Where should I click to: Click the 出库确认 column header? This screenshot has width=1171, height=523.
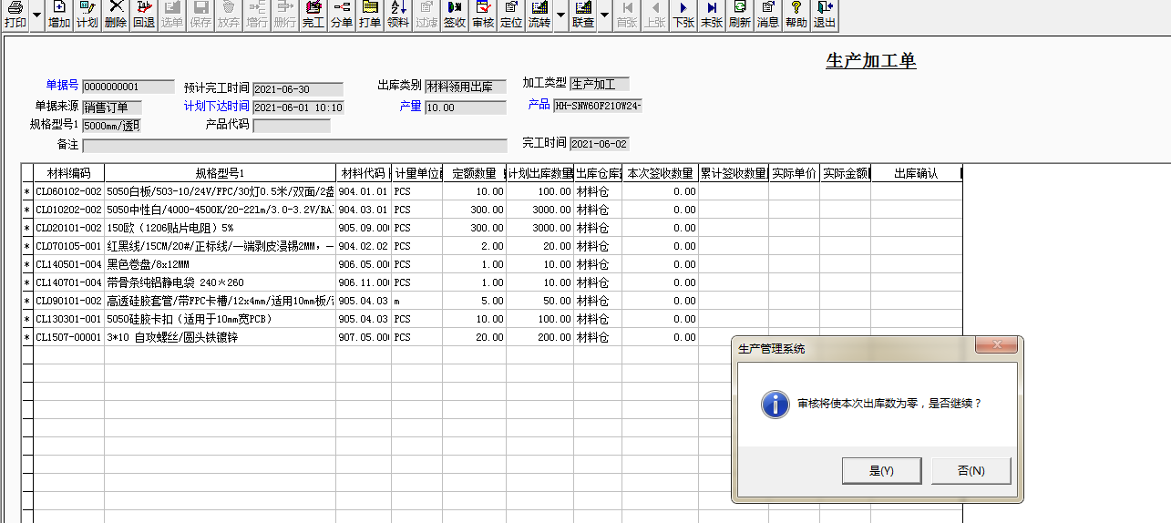tap(916, 173)
